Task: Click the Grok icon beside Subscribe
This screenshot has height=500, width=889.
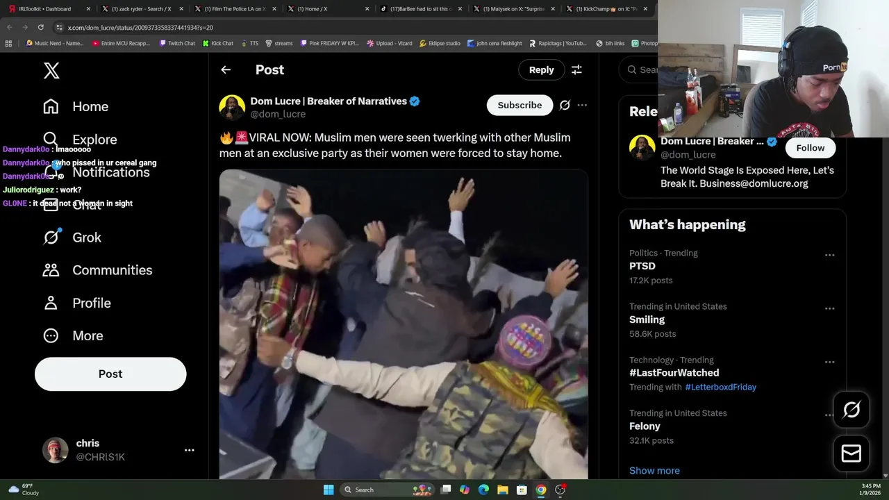Action: click(x=565, y=105)
